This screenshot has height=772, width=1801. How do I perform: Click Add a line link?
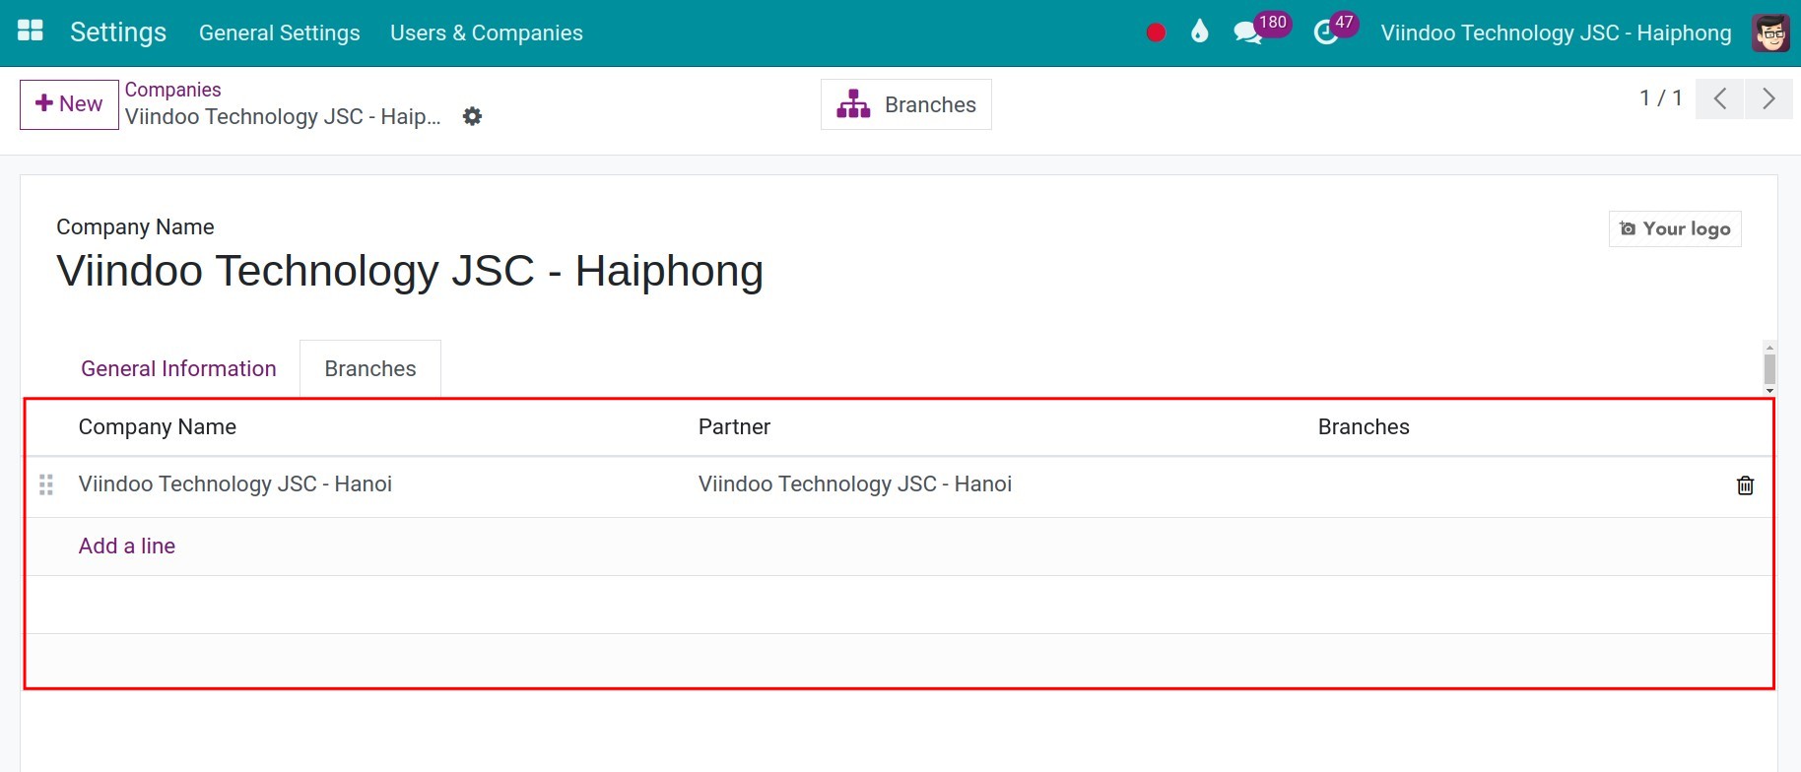[127, 546]
